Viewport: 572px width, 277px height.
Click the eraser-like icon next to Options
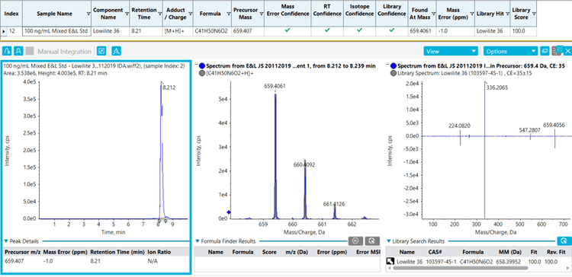coord(545,51)
